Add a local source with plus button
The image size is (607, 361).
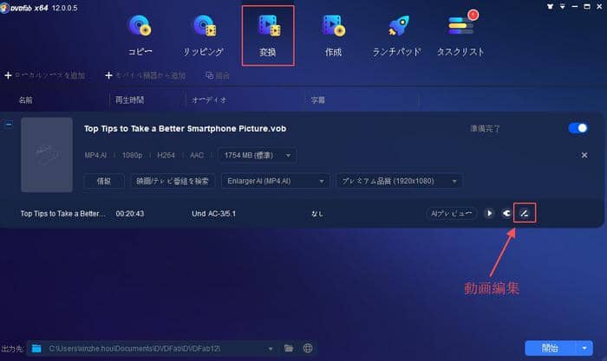point(44,75)
